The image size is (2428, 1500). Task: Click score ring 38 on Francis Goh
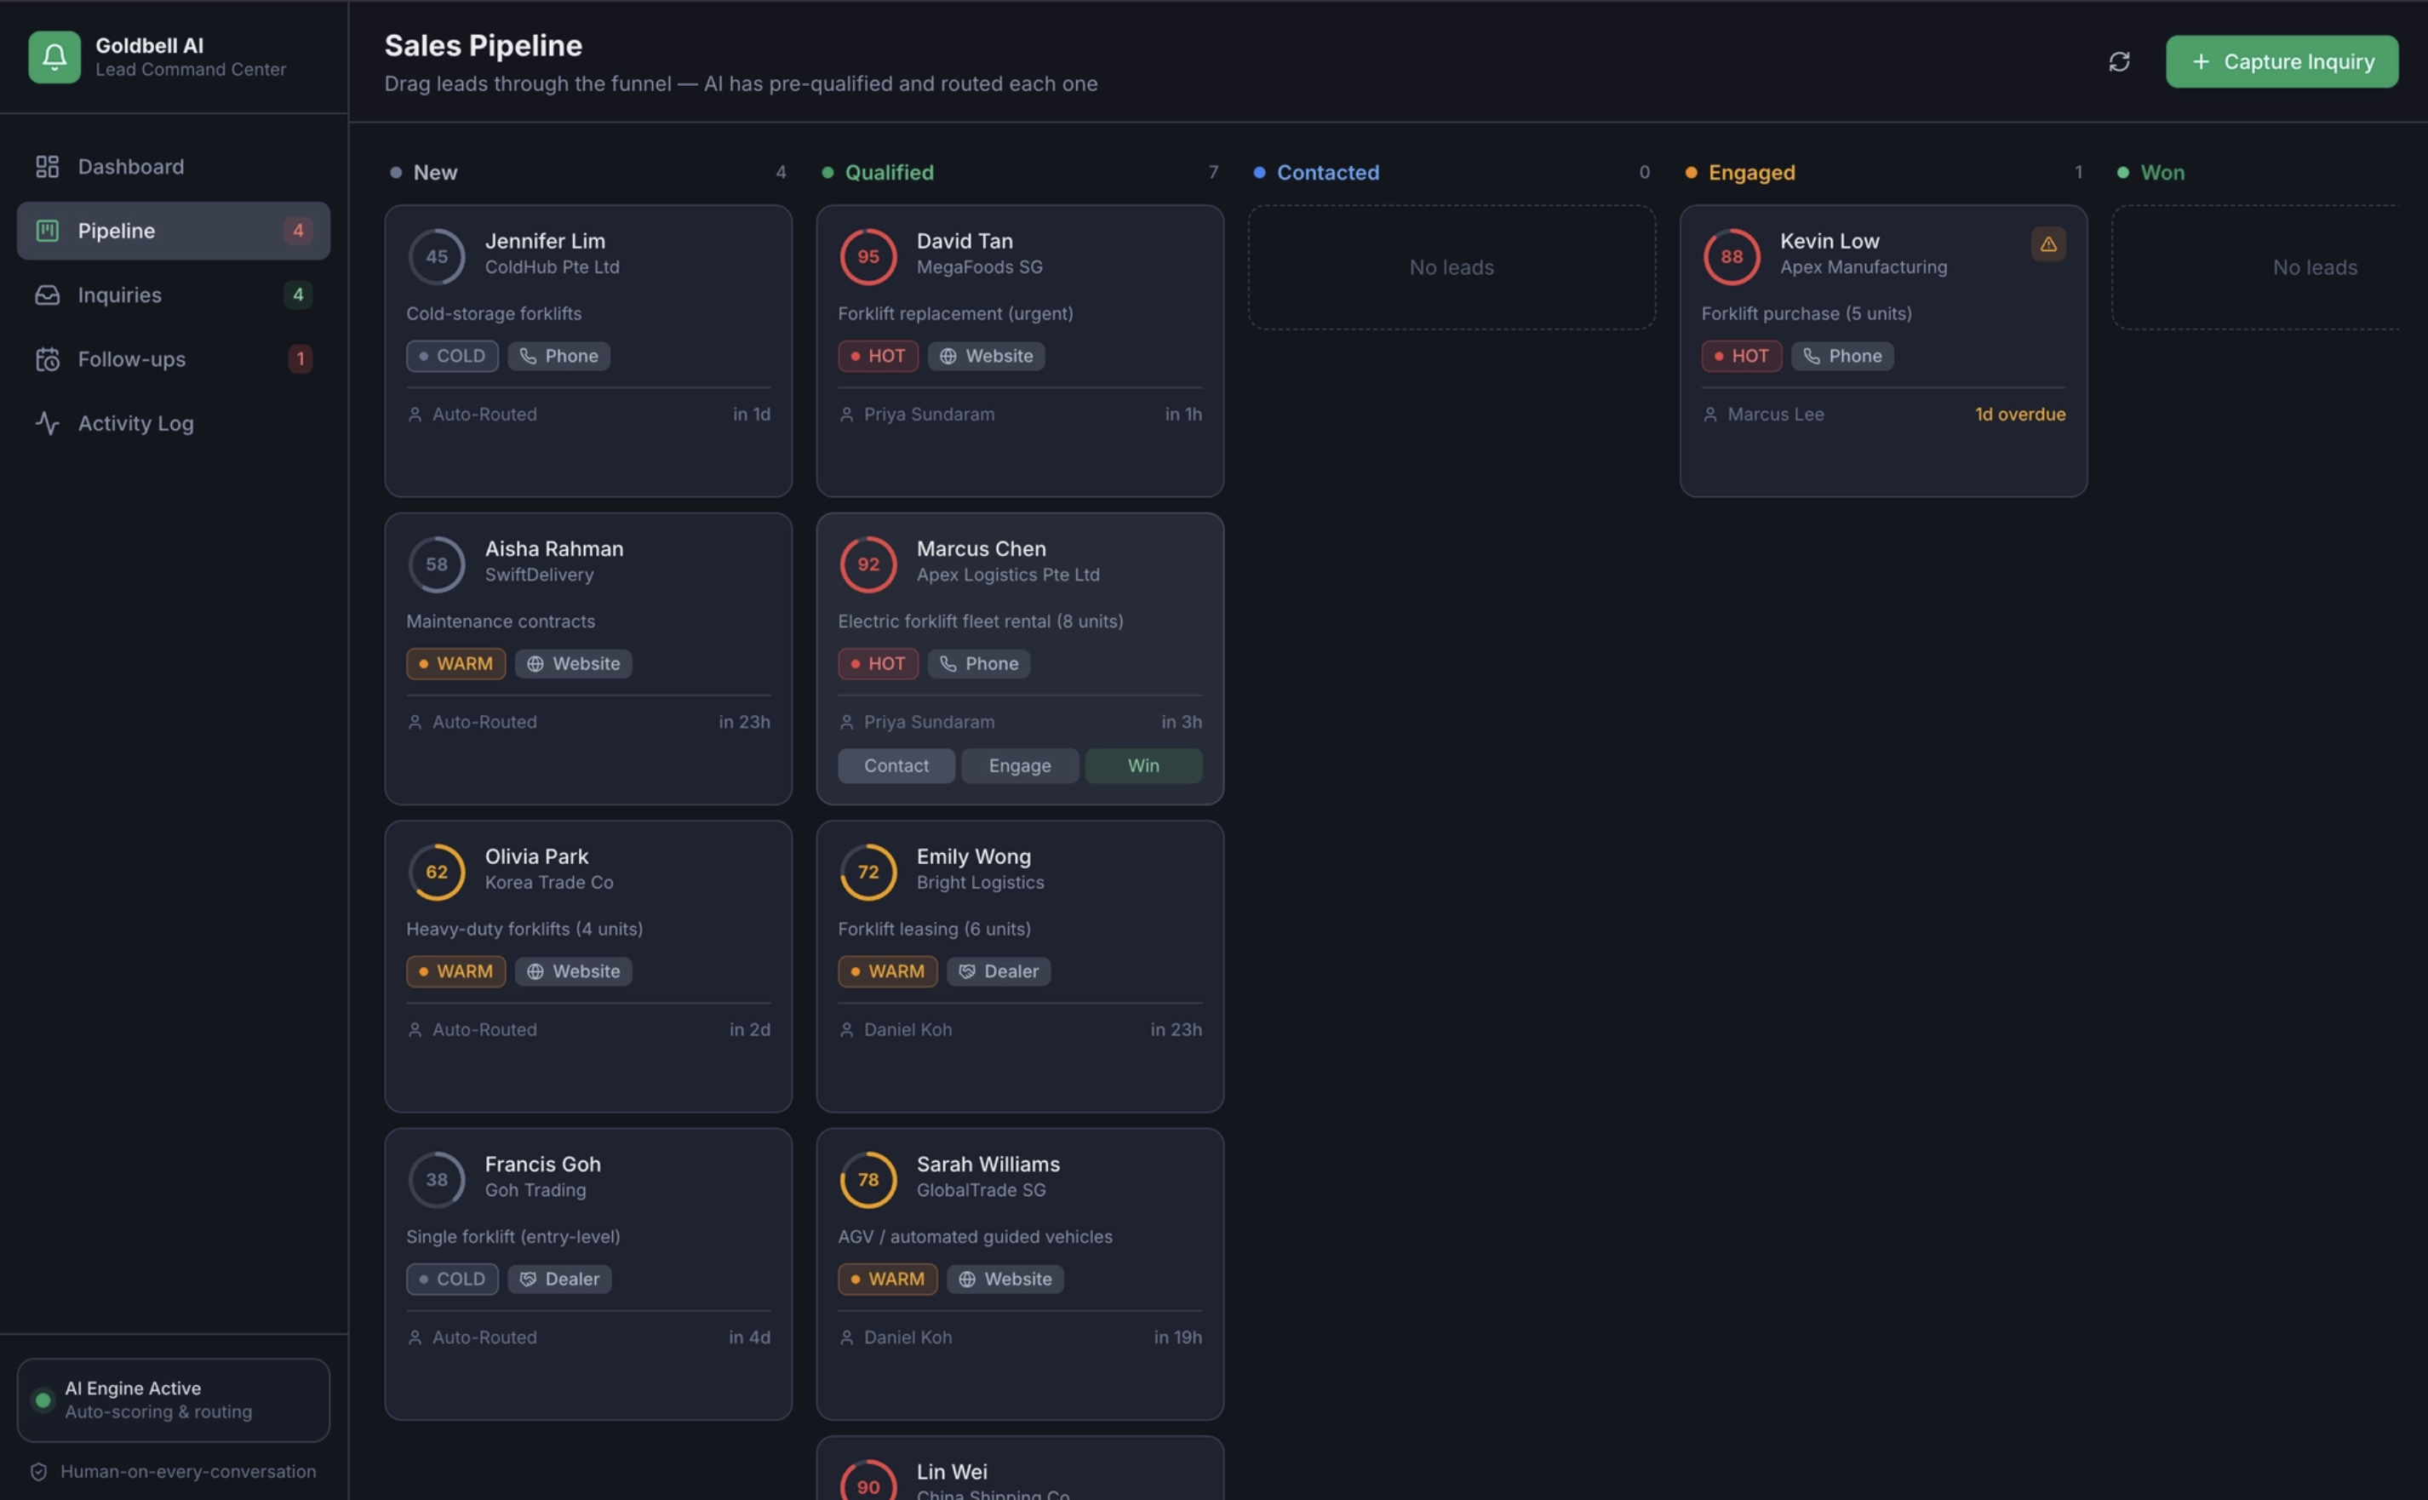[x=437, y=1180]
